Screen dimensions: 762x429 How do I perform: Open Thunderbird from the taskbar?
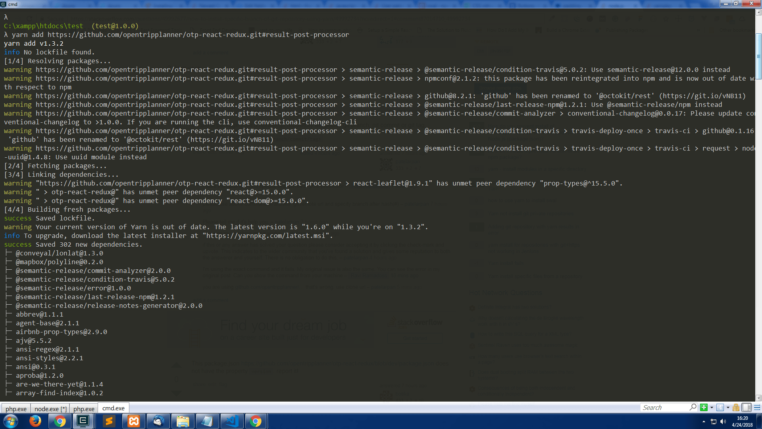tap(158, 421)
